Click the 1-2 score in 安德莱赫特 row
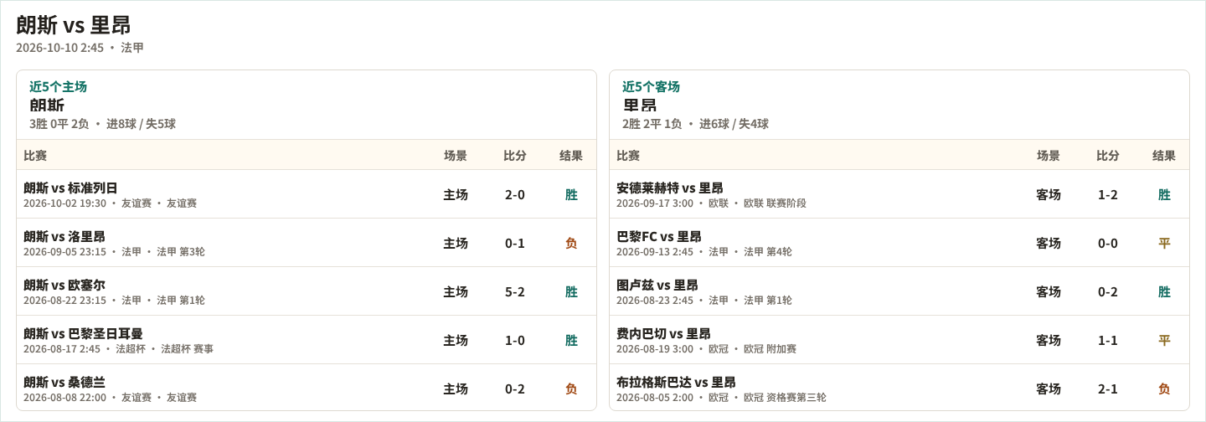Image resolution: width=1206 pixels, height=422 pixels. pyautogui.click(x=1108, y=194)
